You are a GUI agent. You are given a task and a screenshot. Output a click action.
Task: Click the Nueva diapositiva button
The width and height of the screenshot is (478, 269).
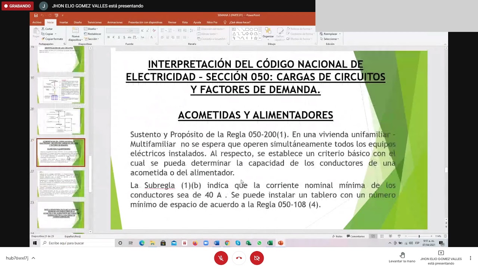pyautogui.click(x=75, y=34)
